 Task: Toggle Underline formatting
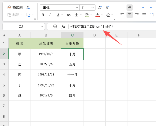coord(58,15)
